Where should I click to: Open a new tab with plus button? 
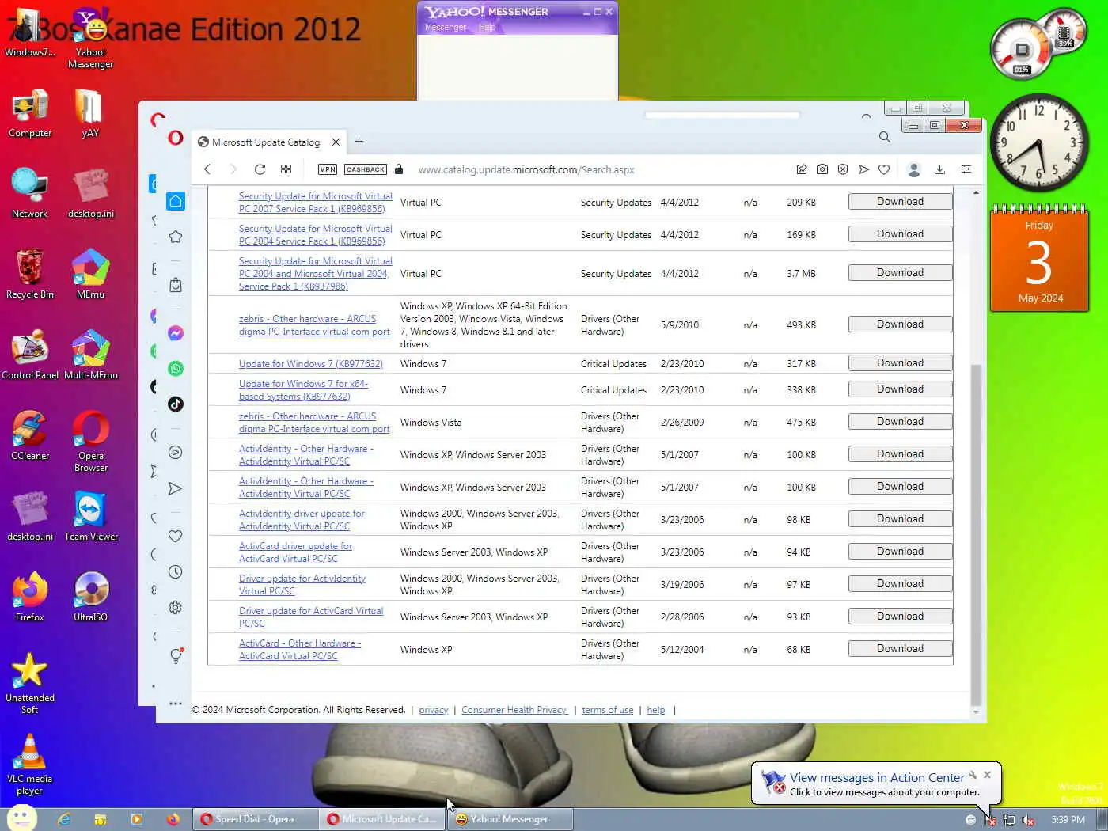pyautogui.click(x=359, y=142)
